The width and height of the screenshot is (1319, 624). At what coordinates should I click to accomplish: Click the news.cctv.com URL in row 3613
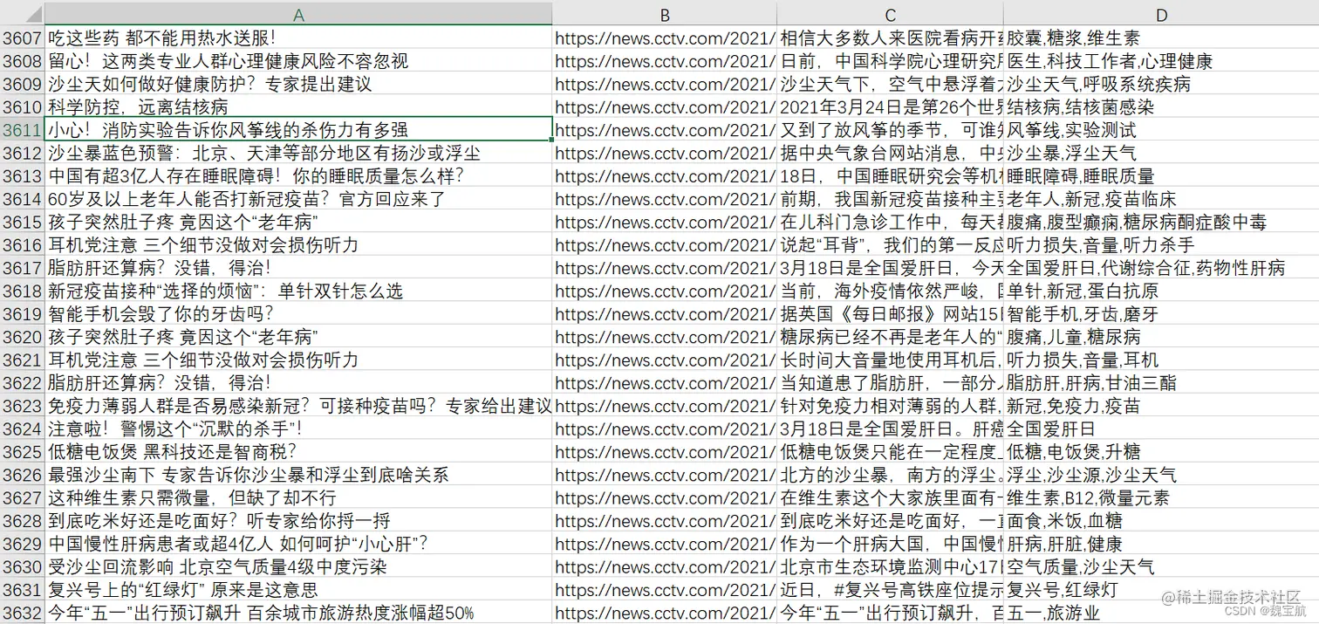665,176
